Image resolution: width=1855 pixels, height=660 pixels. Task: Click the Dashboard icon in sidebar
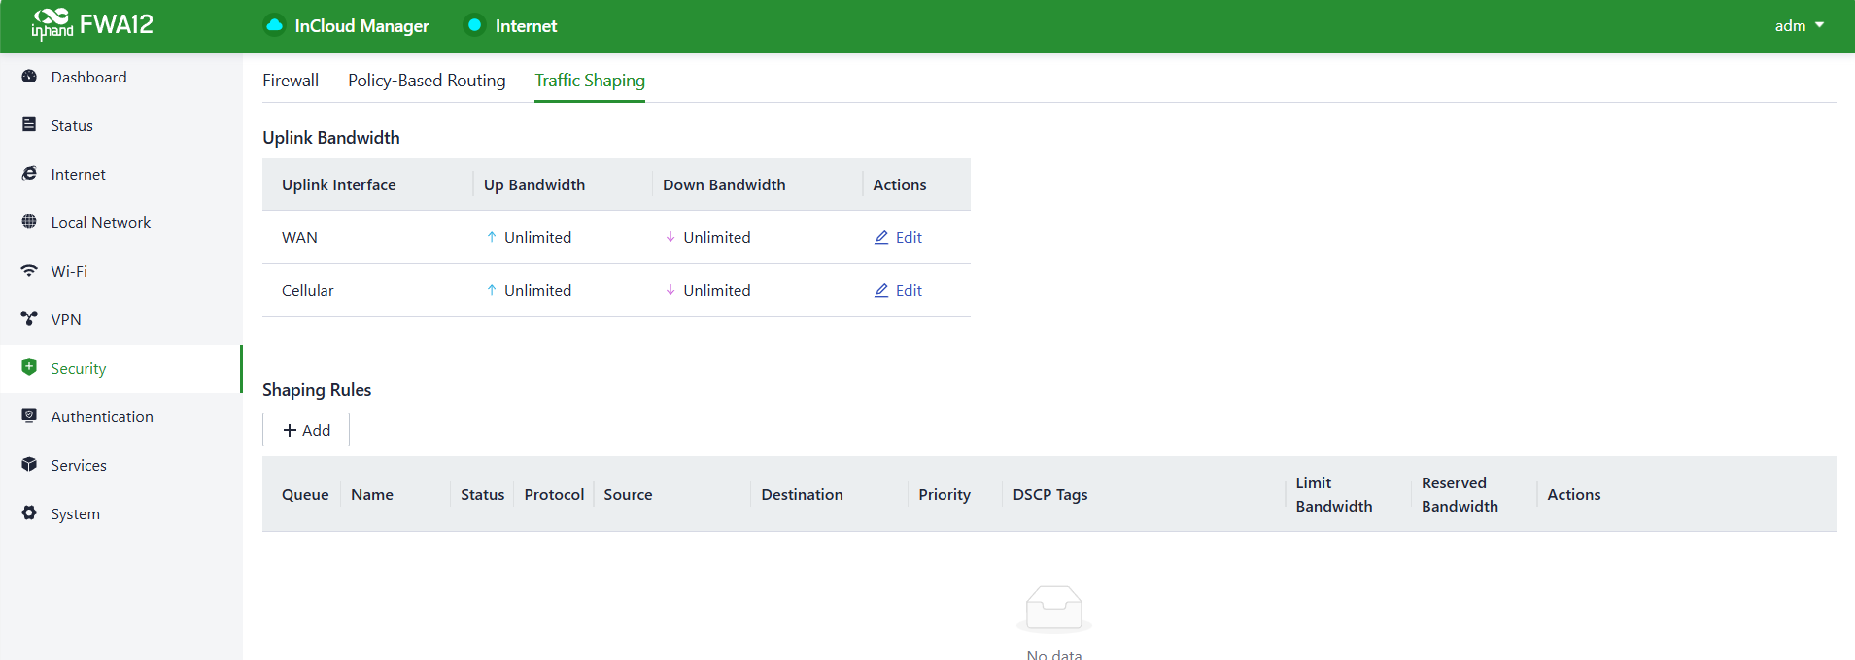(x=29, y=77)
